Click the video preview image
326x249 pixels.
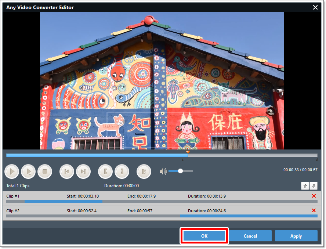click(162, 81)
